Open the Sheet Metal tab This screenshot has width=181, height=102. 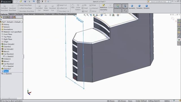coord(29,14)
